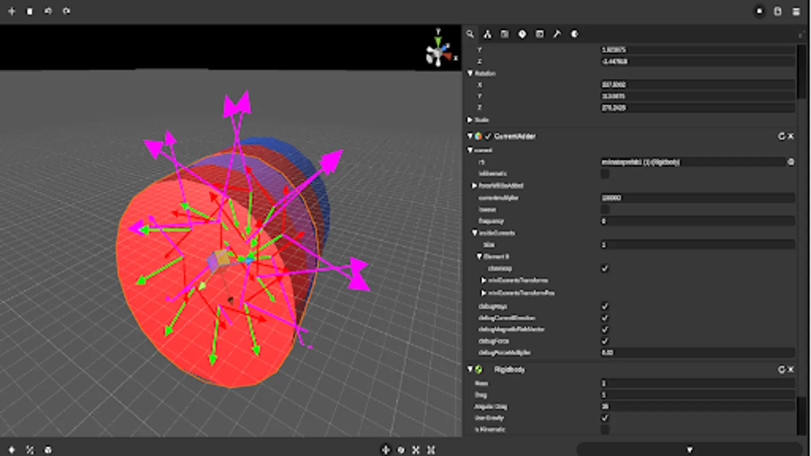Screen dimensions: 811x456
Task: Open the object picker beside the rb field
Action: [x=791, y=162]
